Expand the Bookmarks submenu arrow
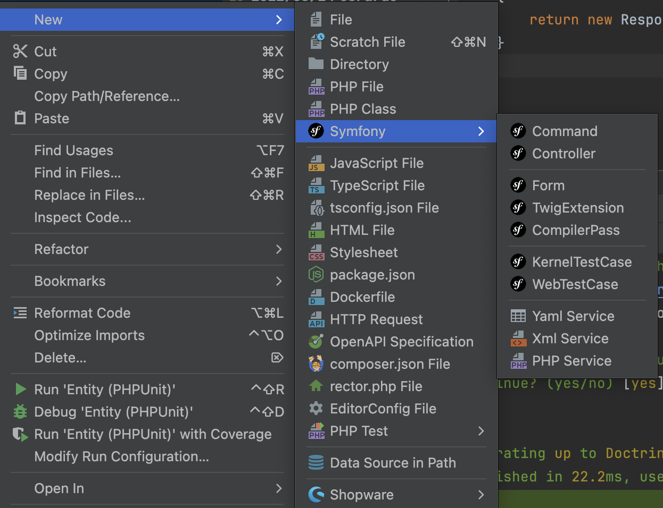Viewport: 663px width, 508px height. click(279, 281)
